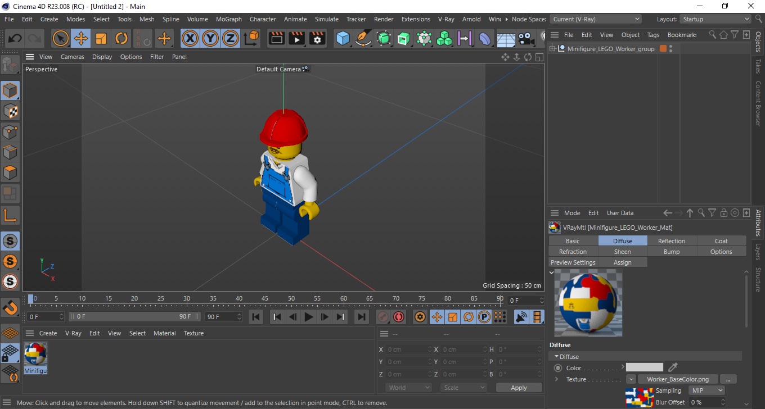
Task: Switch to Bump tab
Action: point(672,252)
